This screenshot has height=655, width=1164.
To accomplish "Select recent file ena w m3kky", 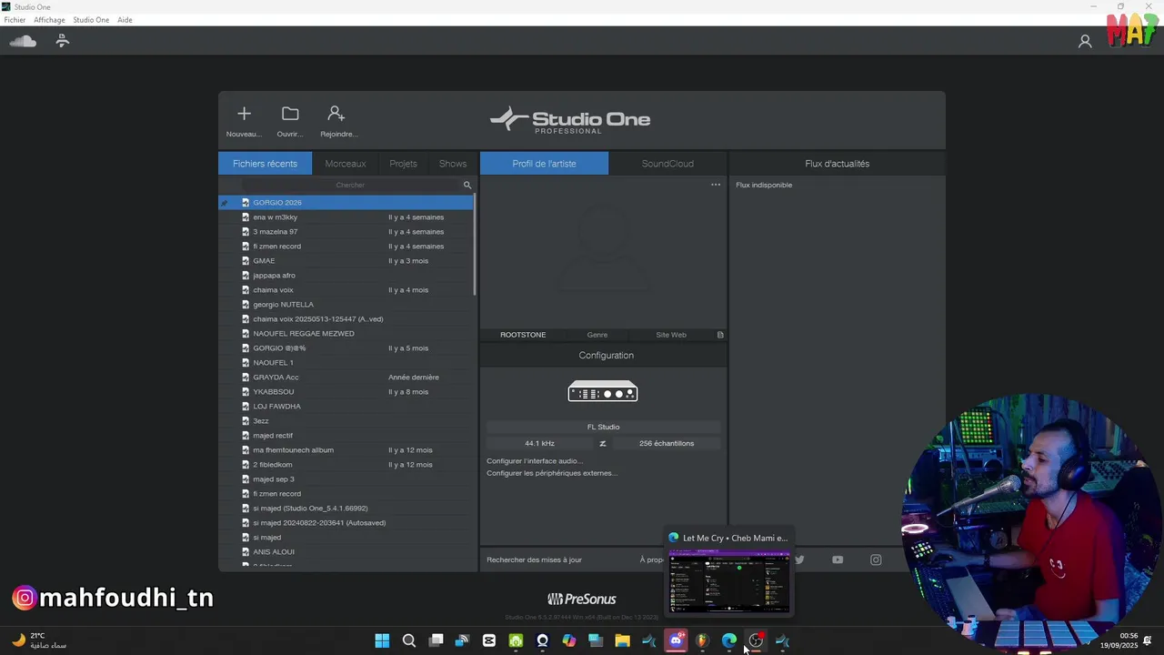I will (346, 217).
